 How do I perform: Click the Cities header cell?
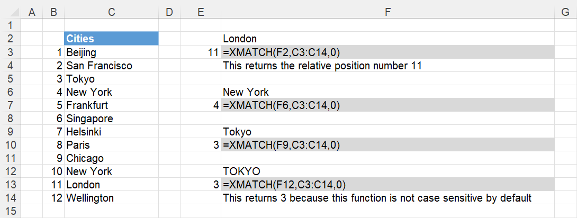(112, 39)
